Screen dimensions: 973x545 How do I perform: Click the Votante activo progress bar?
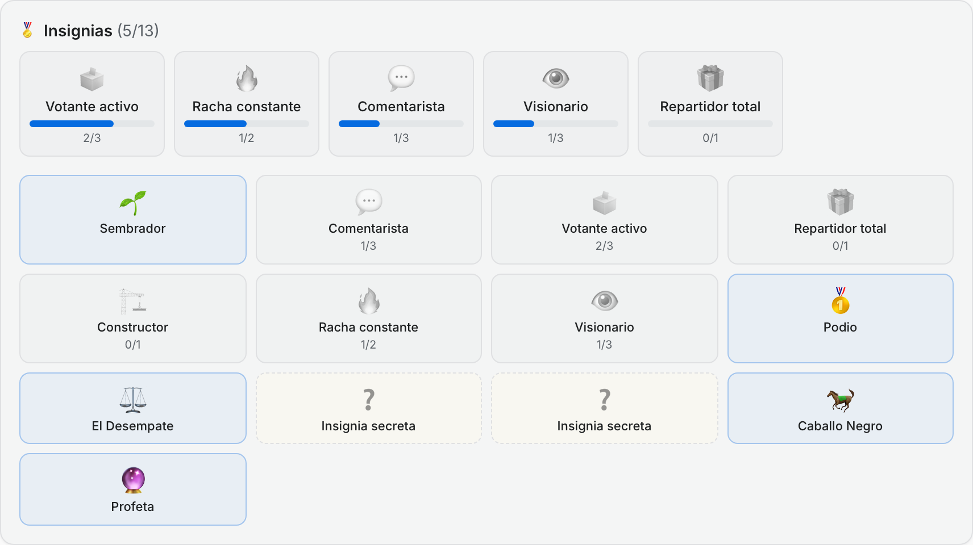point(92,124)
